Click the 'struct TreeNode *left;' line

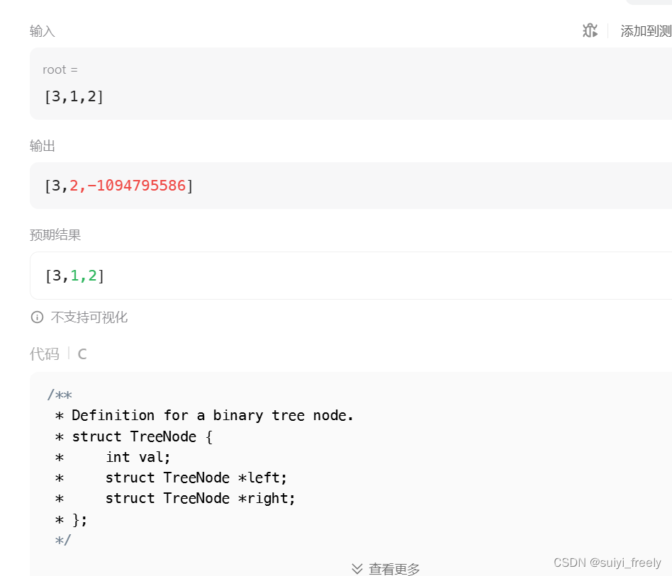(x=196, y=478)
